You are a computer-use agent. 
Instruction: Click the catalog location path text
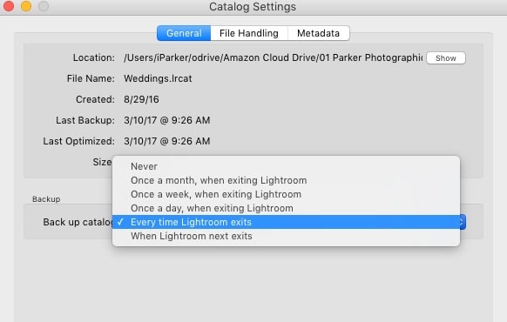coord(274,57)
